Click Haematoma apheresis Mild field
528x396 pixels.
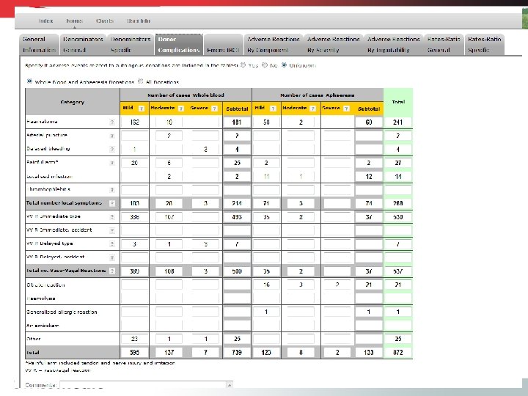point(266,122)
